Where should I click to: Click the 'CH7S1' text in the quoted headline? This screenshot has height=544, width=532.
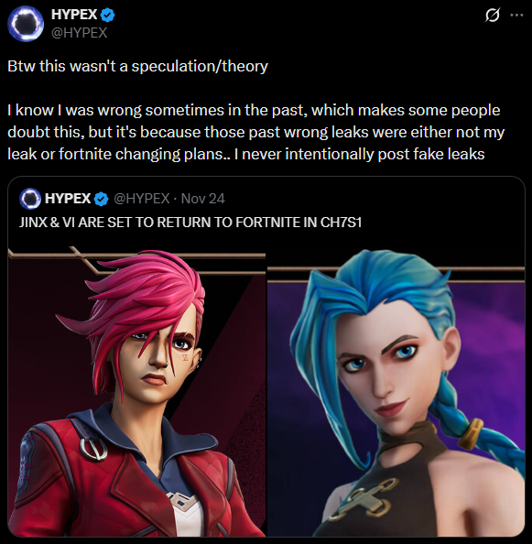pos(341,223)
